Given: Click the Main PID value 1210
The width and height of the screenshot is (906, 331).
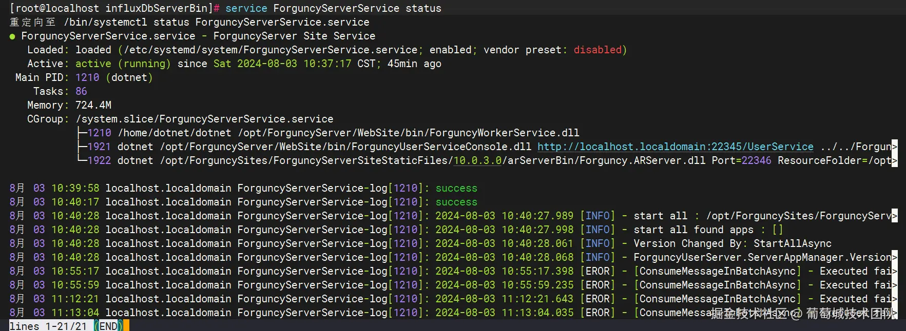Looking at the screenshot, I should click(87, 77).
